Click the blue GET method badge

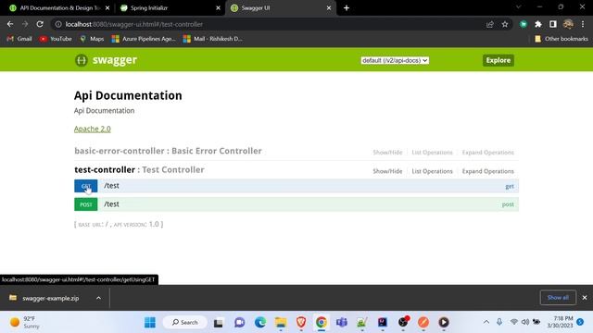pos(86,186)
